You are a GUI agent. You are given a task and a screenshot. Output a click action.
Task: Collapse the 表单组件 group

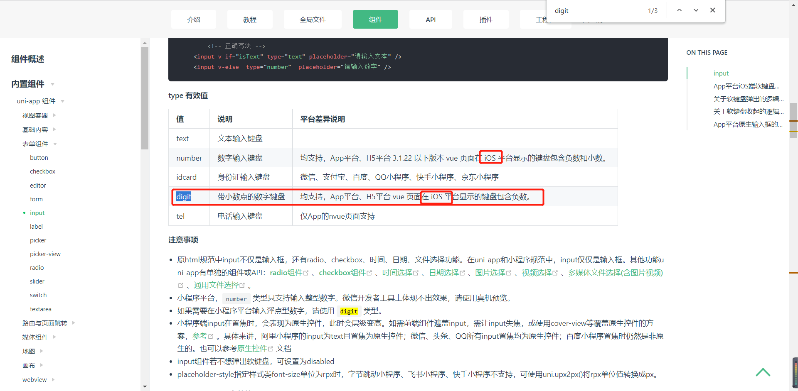pyautogui.click(x=55, y=144)
